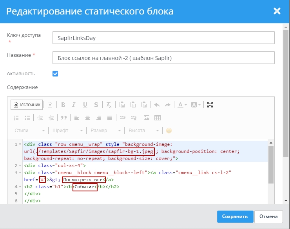Toggle fold arrow on line 3
This screenshot has width=290, height=229.
click(x=20, y=173)
